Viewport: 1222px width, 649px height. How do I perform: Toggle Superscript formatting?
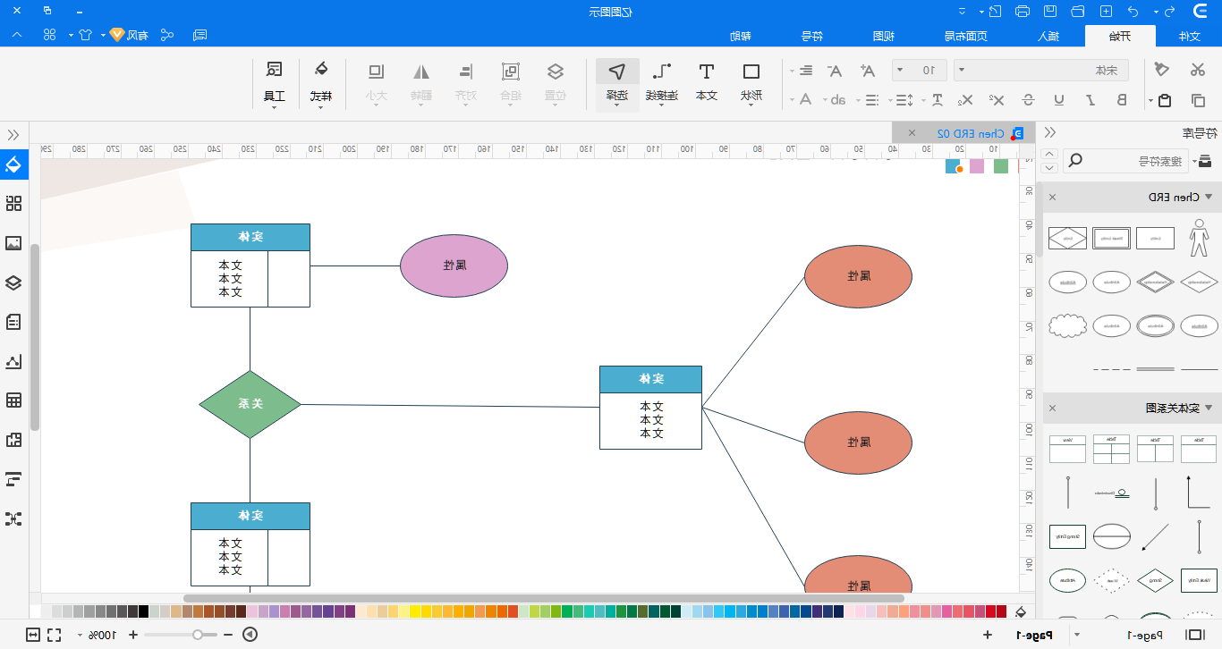997,100
